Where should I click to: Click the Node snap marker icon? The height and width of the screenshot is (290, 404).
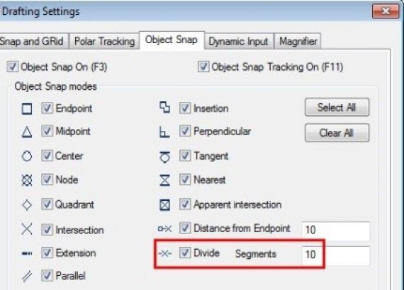[x=27, y=180]
